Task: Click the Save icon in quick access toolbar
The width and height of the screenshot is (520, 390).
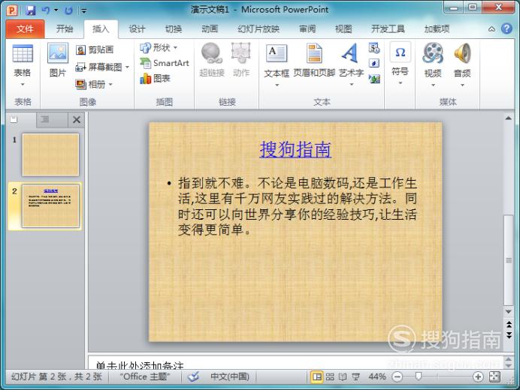Action: 31,10
